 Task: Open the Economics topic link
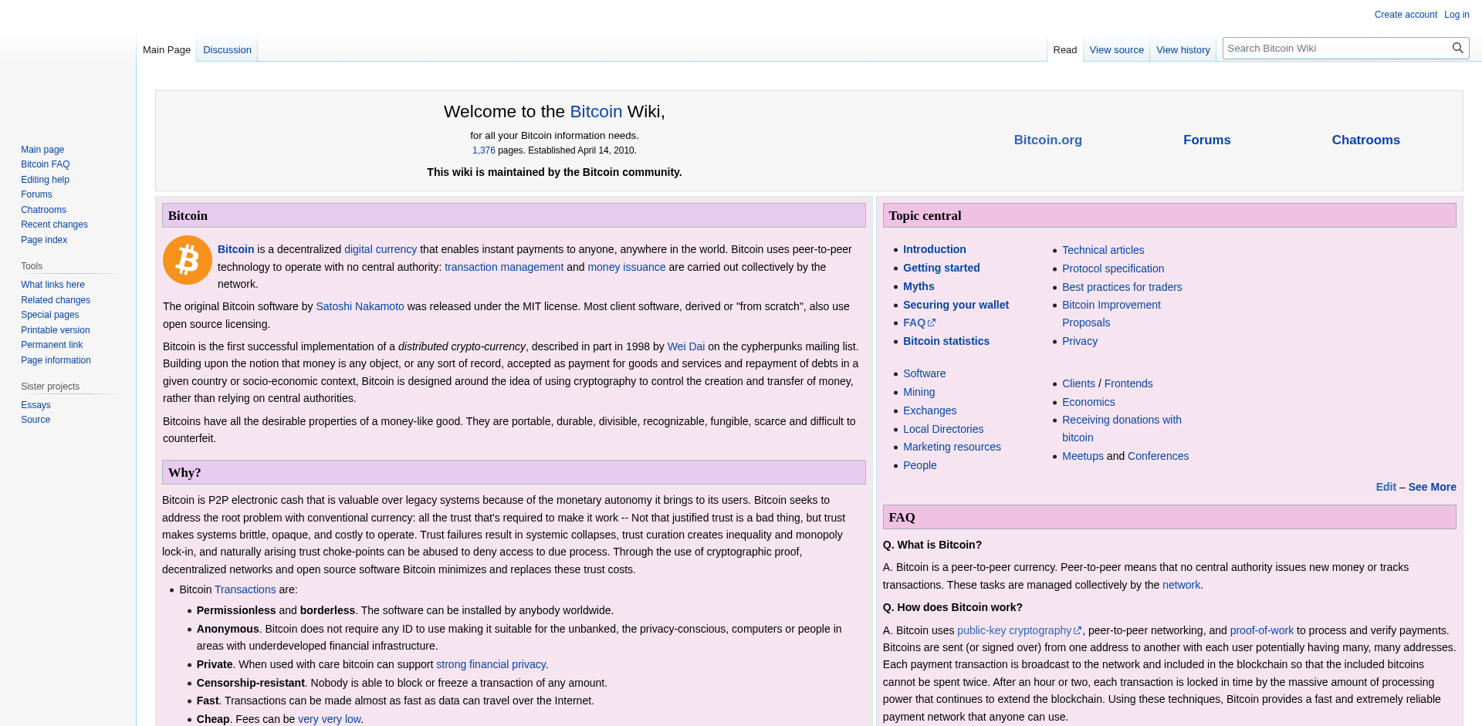1088,402
